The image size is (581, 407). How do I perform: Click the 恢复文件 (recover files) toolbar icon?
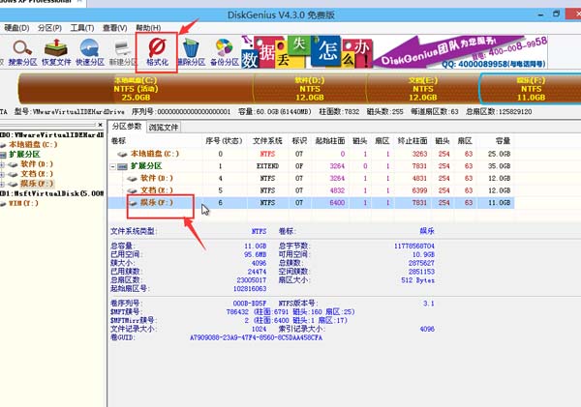pyautogui.click(x=56, y=52)
